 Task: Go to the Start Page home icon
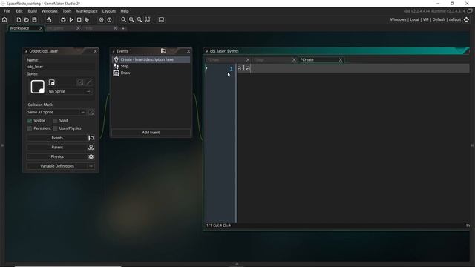click(x=4, y=20)
